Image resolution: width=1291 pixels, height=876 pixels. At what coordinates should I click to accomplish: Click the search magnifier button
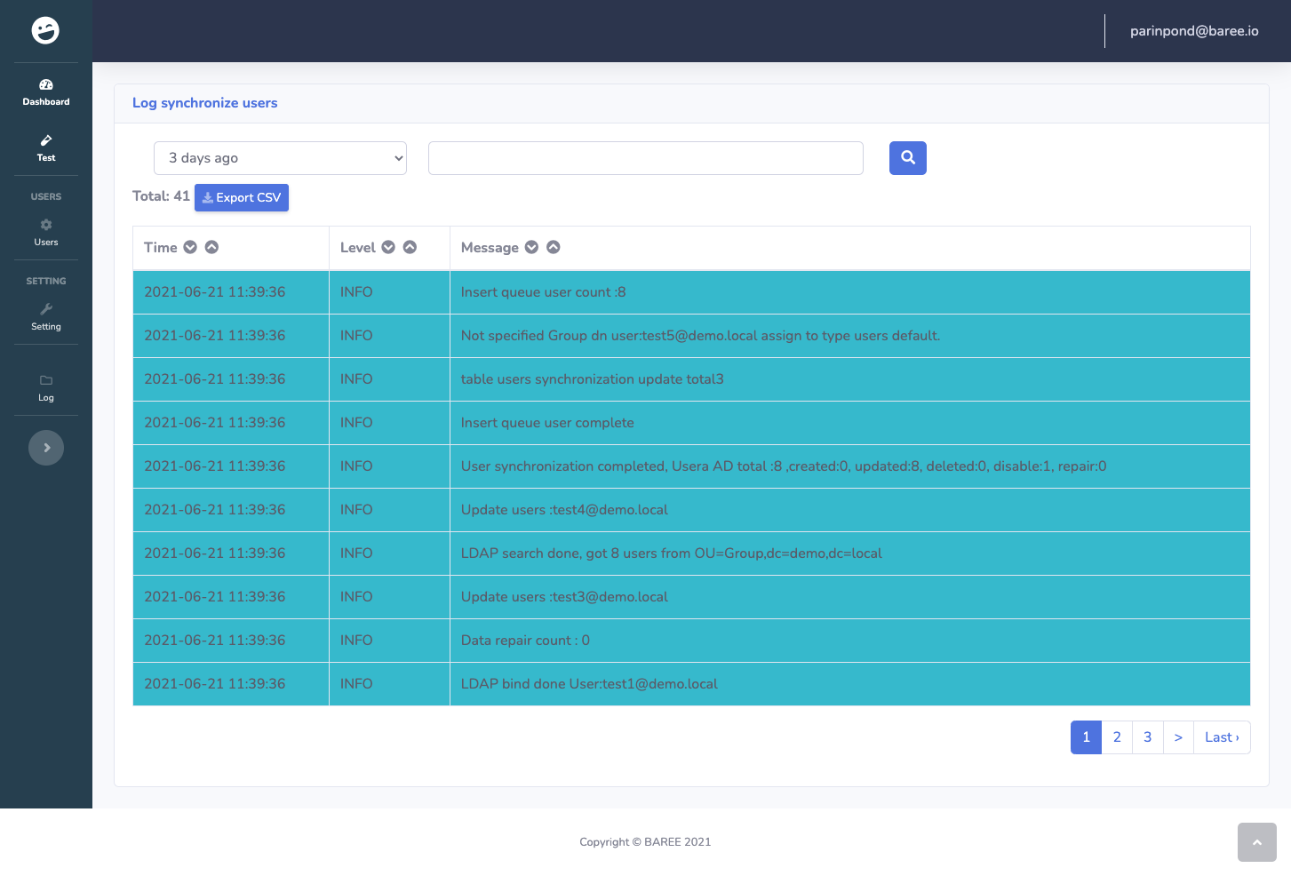click(x=907, y=157)
